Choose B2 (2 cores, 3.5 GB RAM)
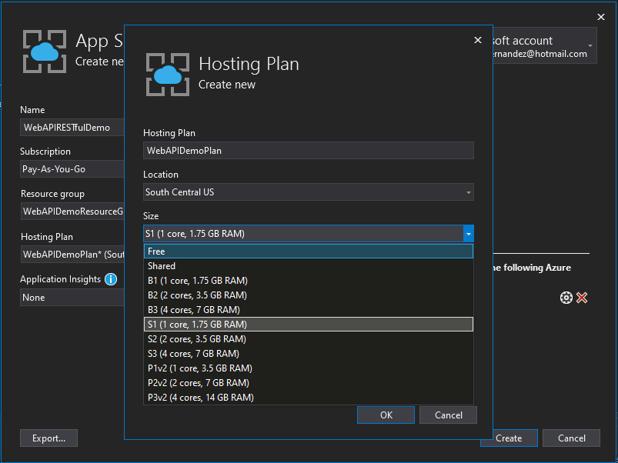Screen dimensions: 618x463 309,295
